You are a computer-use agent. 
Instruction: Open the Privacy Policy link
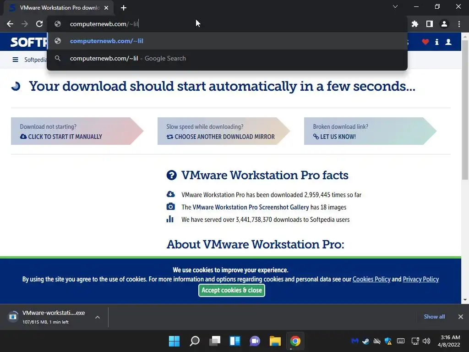pyautogui.click(x=421, y=279)
